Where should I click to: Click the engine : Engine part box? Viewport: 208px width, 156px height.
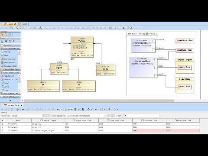[185, 66]
